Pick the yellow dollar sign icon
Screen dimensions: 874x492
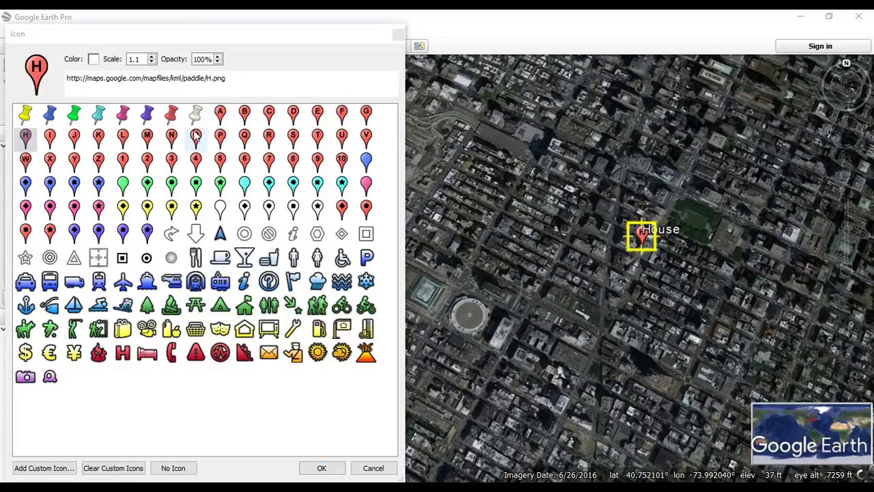tap(25, 353)
